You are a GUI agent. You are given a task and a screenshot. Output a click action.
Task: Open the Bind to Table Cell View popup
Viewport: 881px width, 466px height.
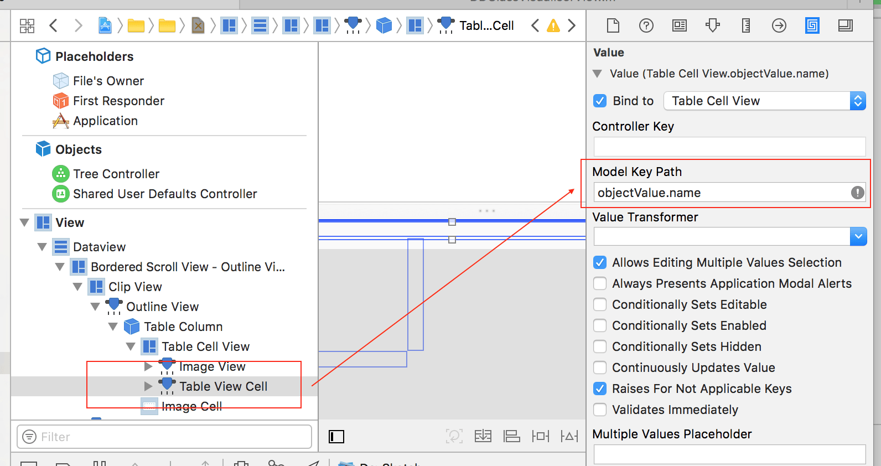click(764, 101)
